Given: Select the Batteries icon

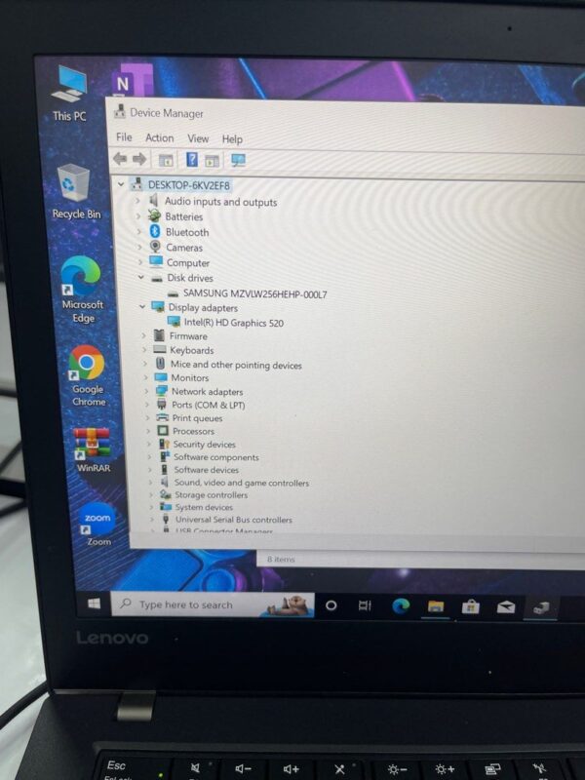Looking at the screenshot, I should (155, 215).
